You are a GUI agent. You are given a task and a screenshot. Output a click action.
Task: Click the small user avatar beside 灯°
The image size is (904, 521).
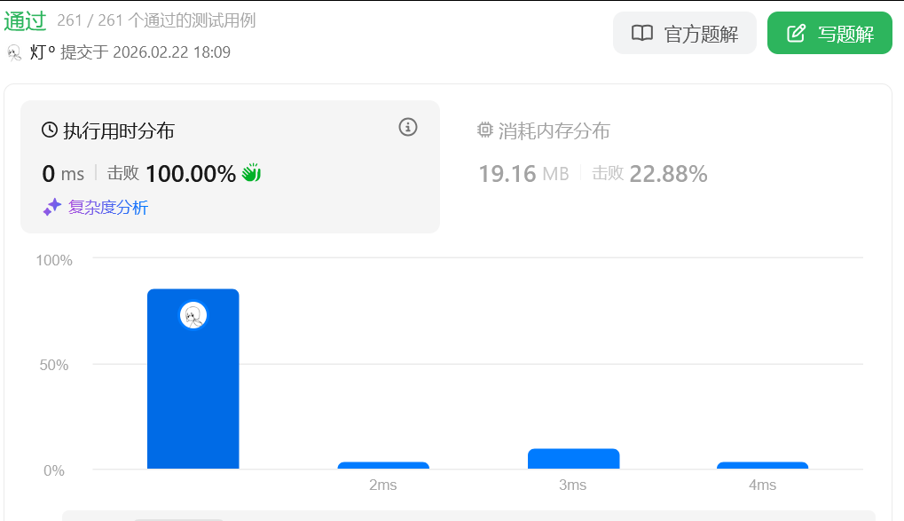[14, 52]
